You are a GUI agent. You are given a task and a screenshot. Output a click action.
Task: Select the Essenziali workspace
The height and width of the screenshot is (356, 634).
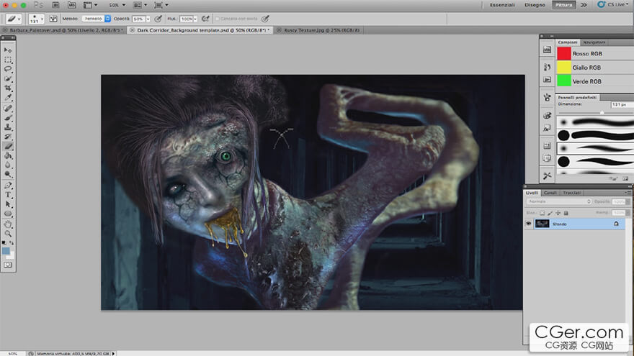click(502, 5)
